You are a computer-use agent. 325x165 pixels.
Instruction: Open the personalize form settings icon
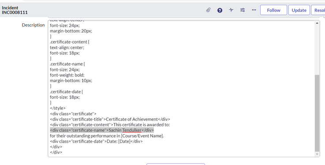click(243, 10)
